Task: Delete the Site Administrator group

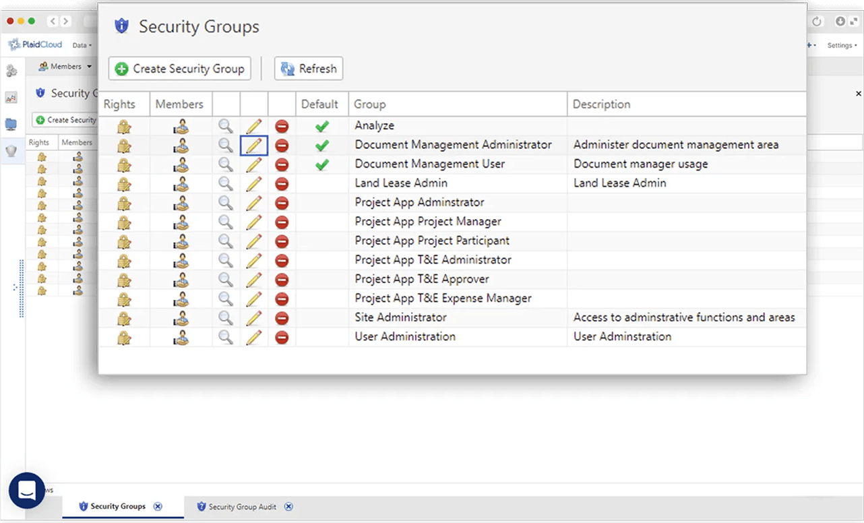Action: pyautogui.click(x=282, y=318)
